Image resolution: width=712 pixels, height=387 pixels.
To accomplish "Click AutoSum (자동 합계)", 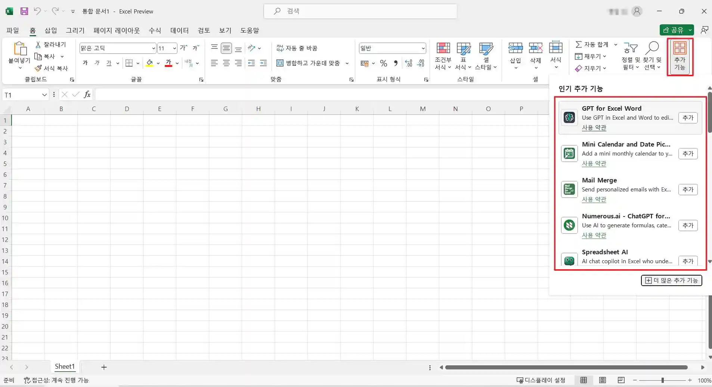I will 592,44.
